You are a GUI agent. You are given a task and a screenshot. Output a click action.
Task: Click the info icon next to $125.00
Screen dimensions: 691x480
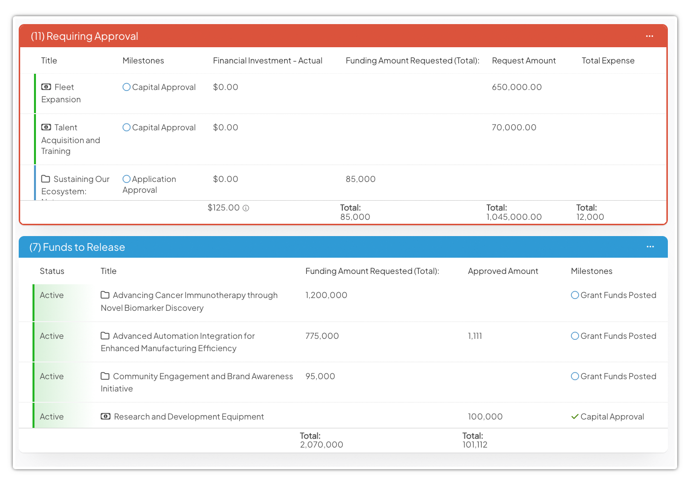coord(246,208)
